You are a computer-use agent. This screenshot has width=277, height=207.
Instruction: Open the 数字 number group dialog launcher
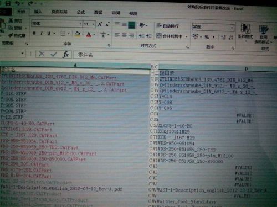point(233,48)
